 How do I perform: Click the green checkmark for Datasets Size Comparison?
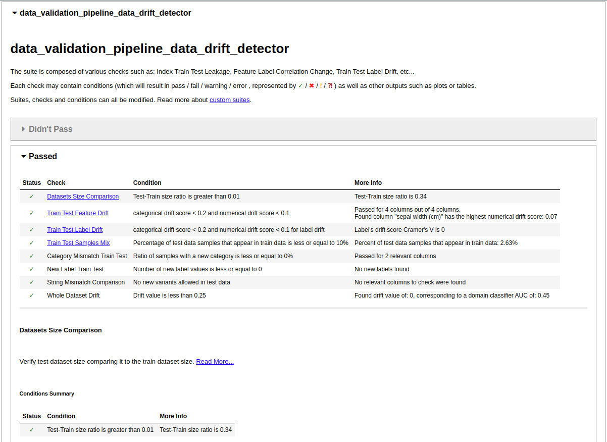tap(31, 197)
